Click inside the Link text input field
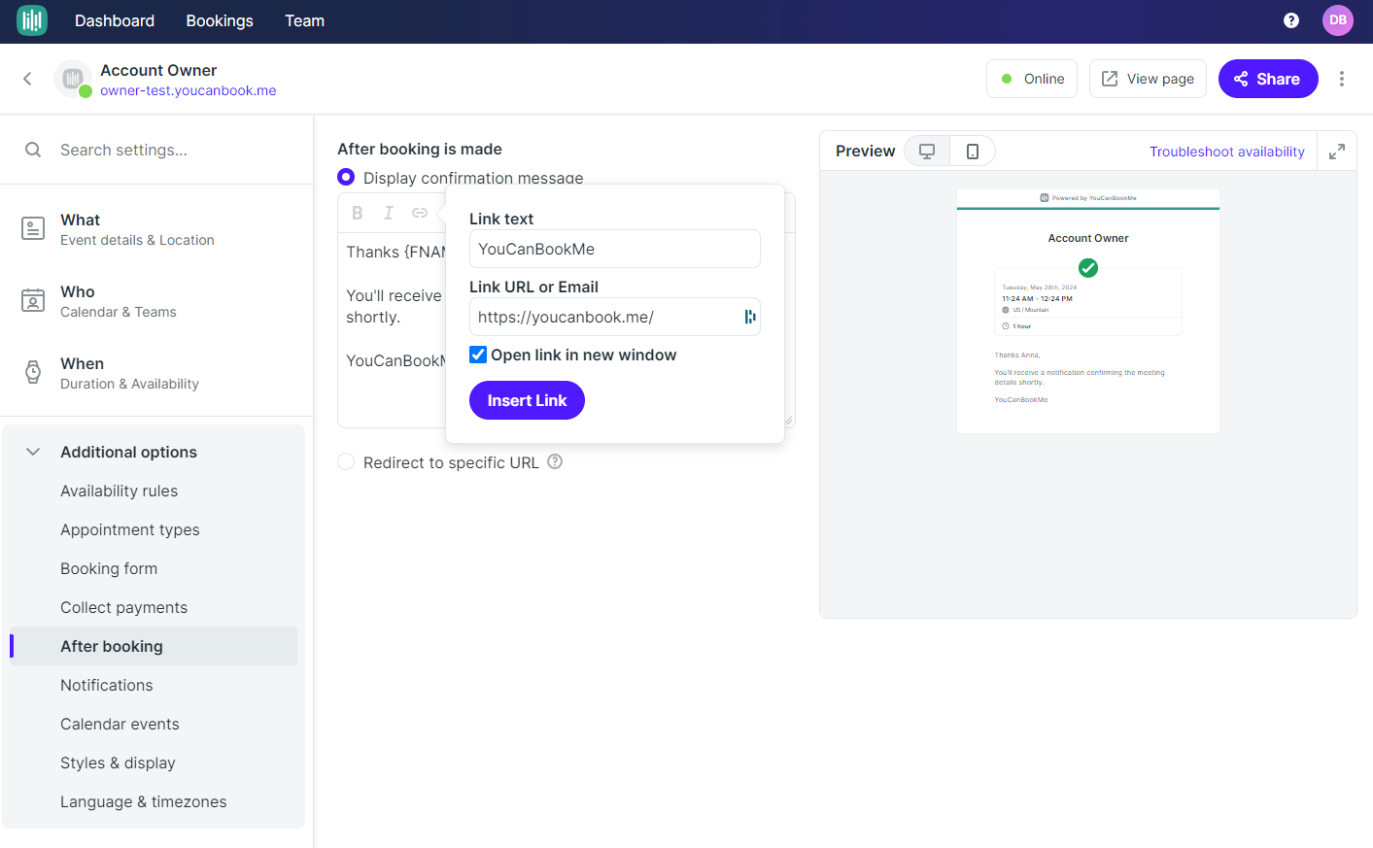Image resolution: width=1373 pixels, height=848 pixels. tap(614, 249)
